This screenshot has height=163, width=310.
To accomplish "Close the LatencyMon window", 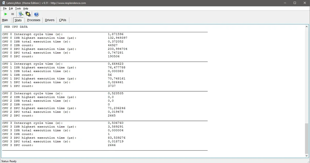I will (x=305, y=3).
